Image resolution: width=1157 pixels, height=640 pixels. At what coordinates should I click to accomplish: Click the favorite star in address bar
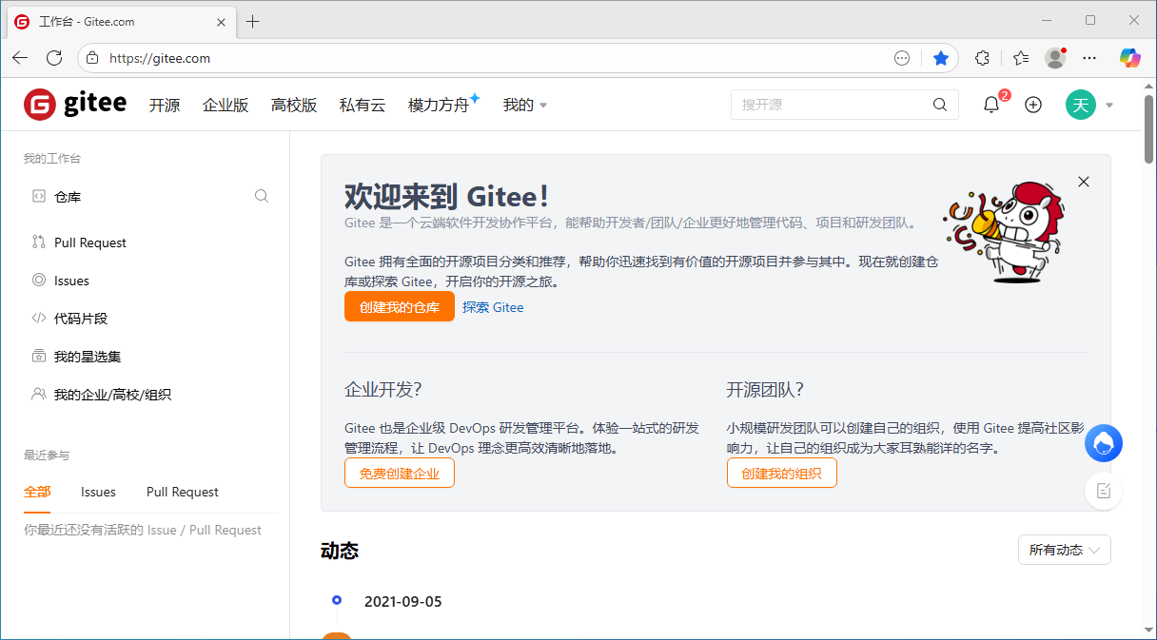[941, 58]
